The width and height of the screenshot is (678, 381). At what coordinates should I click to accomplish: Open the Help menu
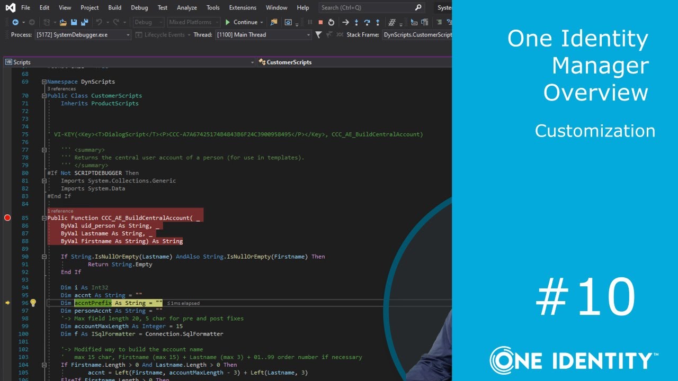click(303, 7)
